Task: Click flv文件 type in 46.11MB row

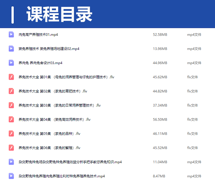Action: (x=192, y=134)
